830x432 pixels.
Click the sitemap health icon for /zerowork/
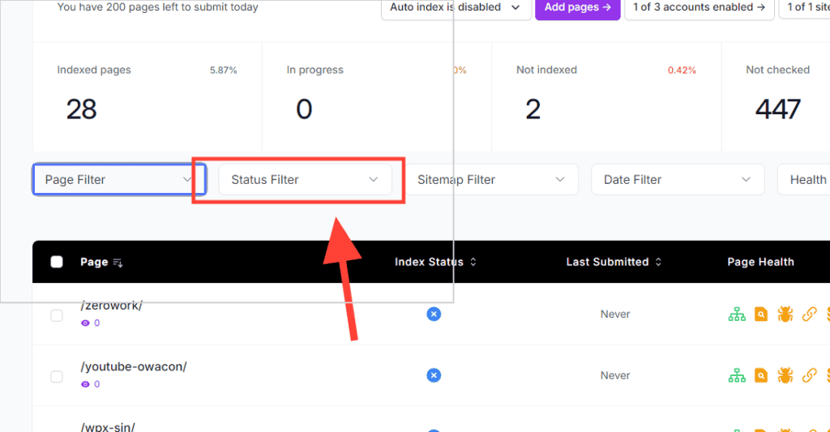[x=737, y=314]
